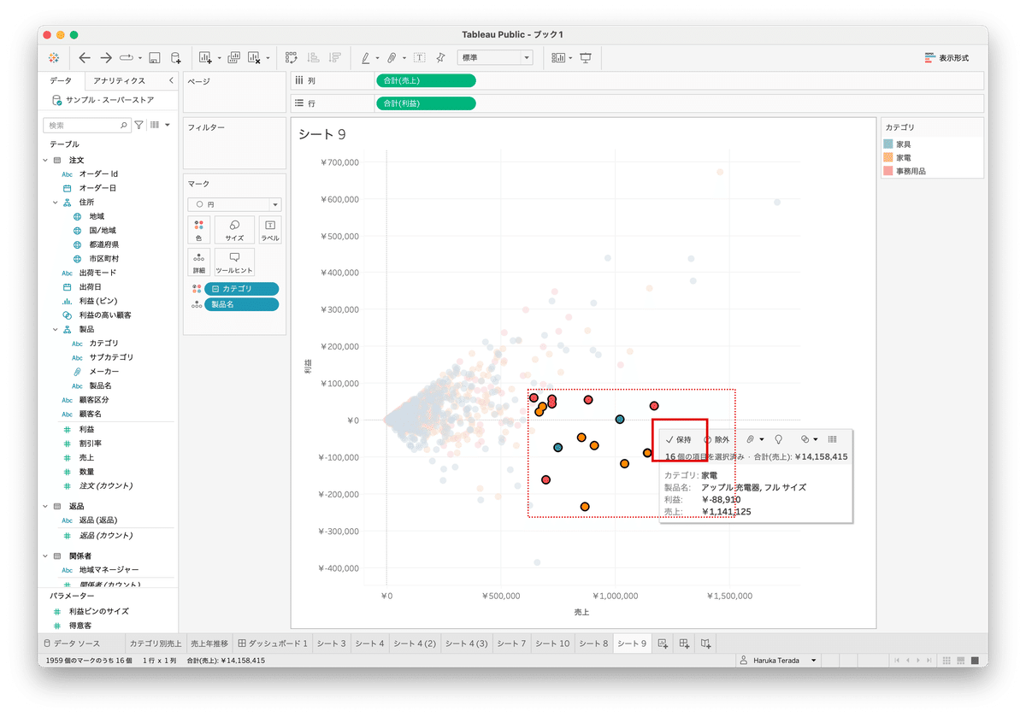The height and width of the screenshot is (717, 1026).
Task: Select 家具 legend color swatch
Action: 888,144
